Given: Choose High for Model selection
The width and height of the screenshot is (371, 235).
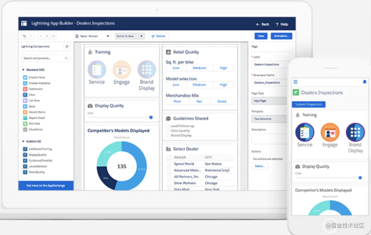Looking at the screenshot, I should pos(224,85).
